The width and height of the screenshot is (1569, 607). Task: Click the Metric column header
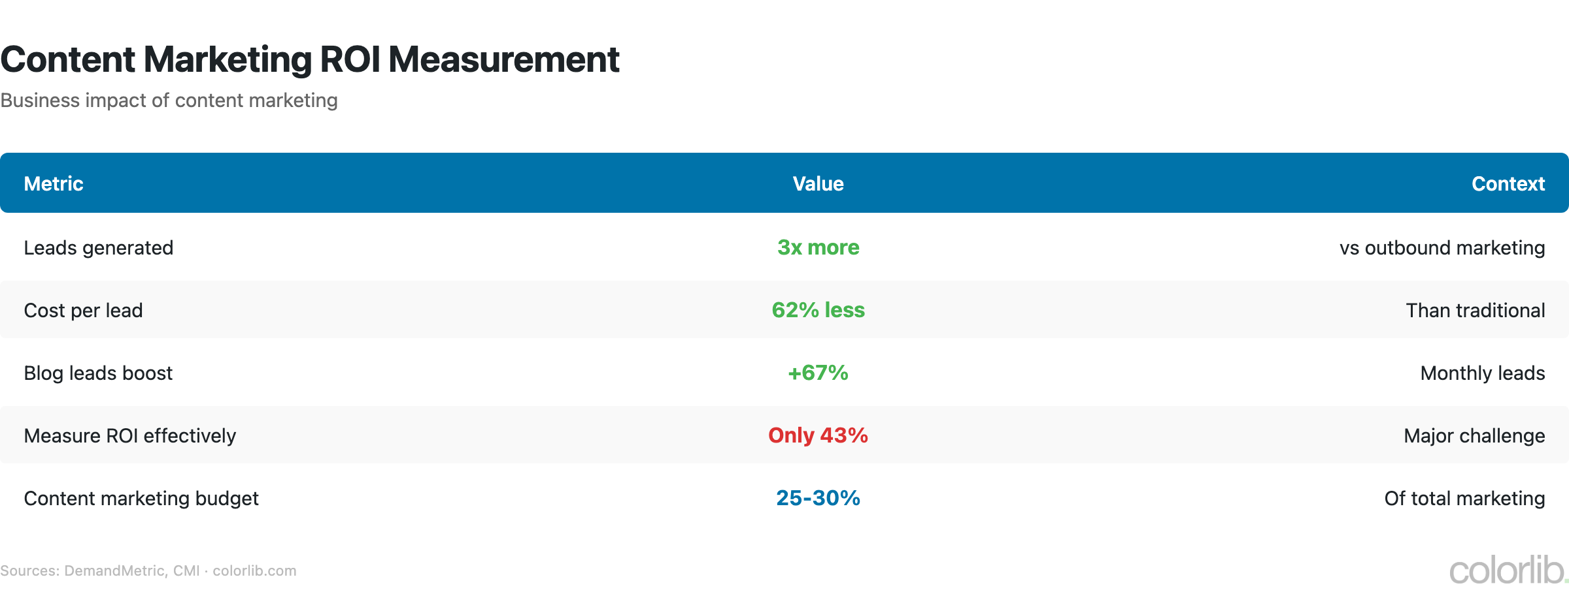54,184
